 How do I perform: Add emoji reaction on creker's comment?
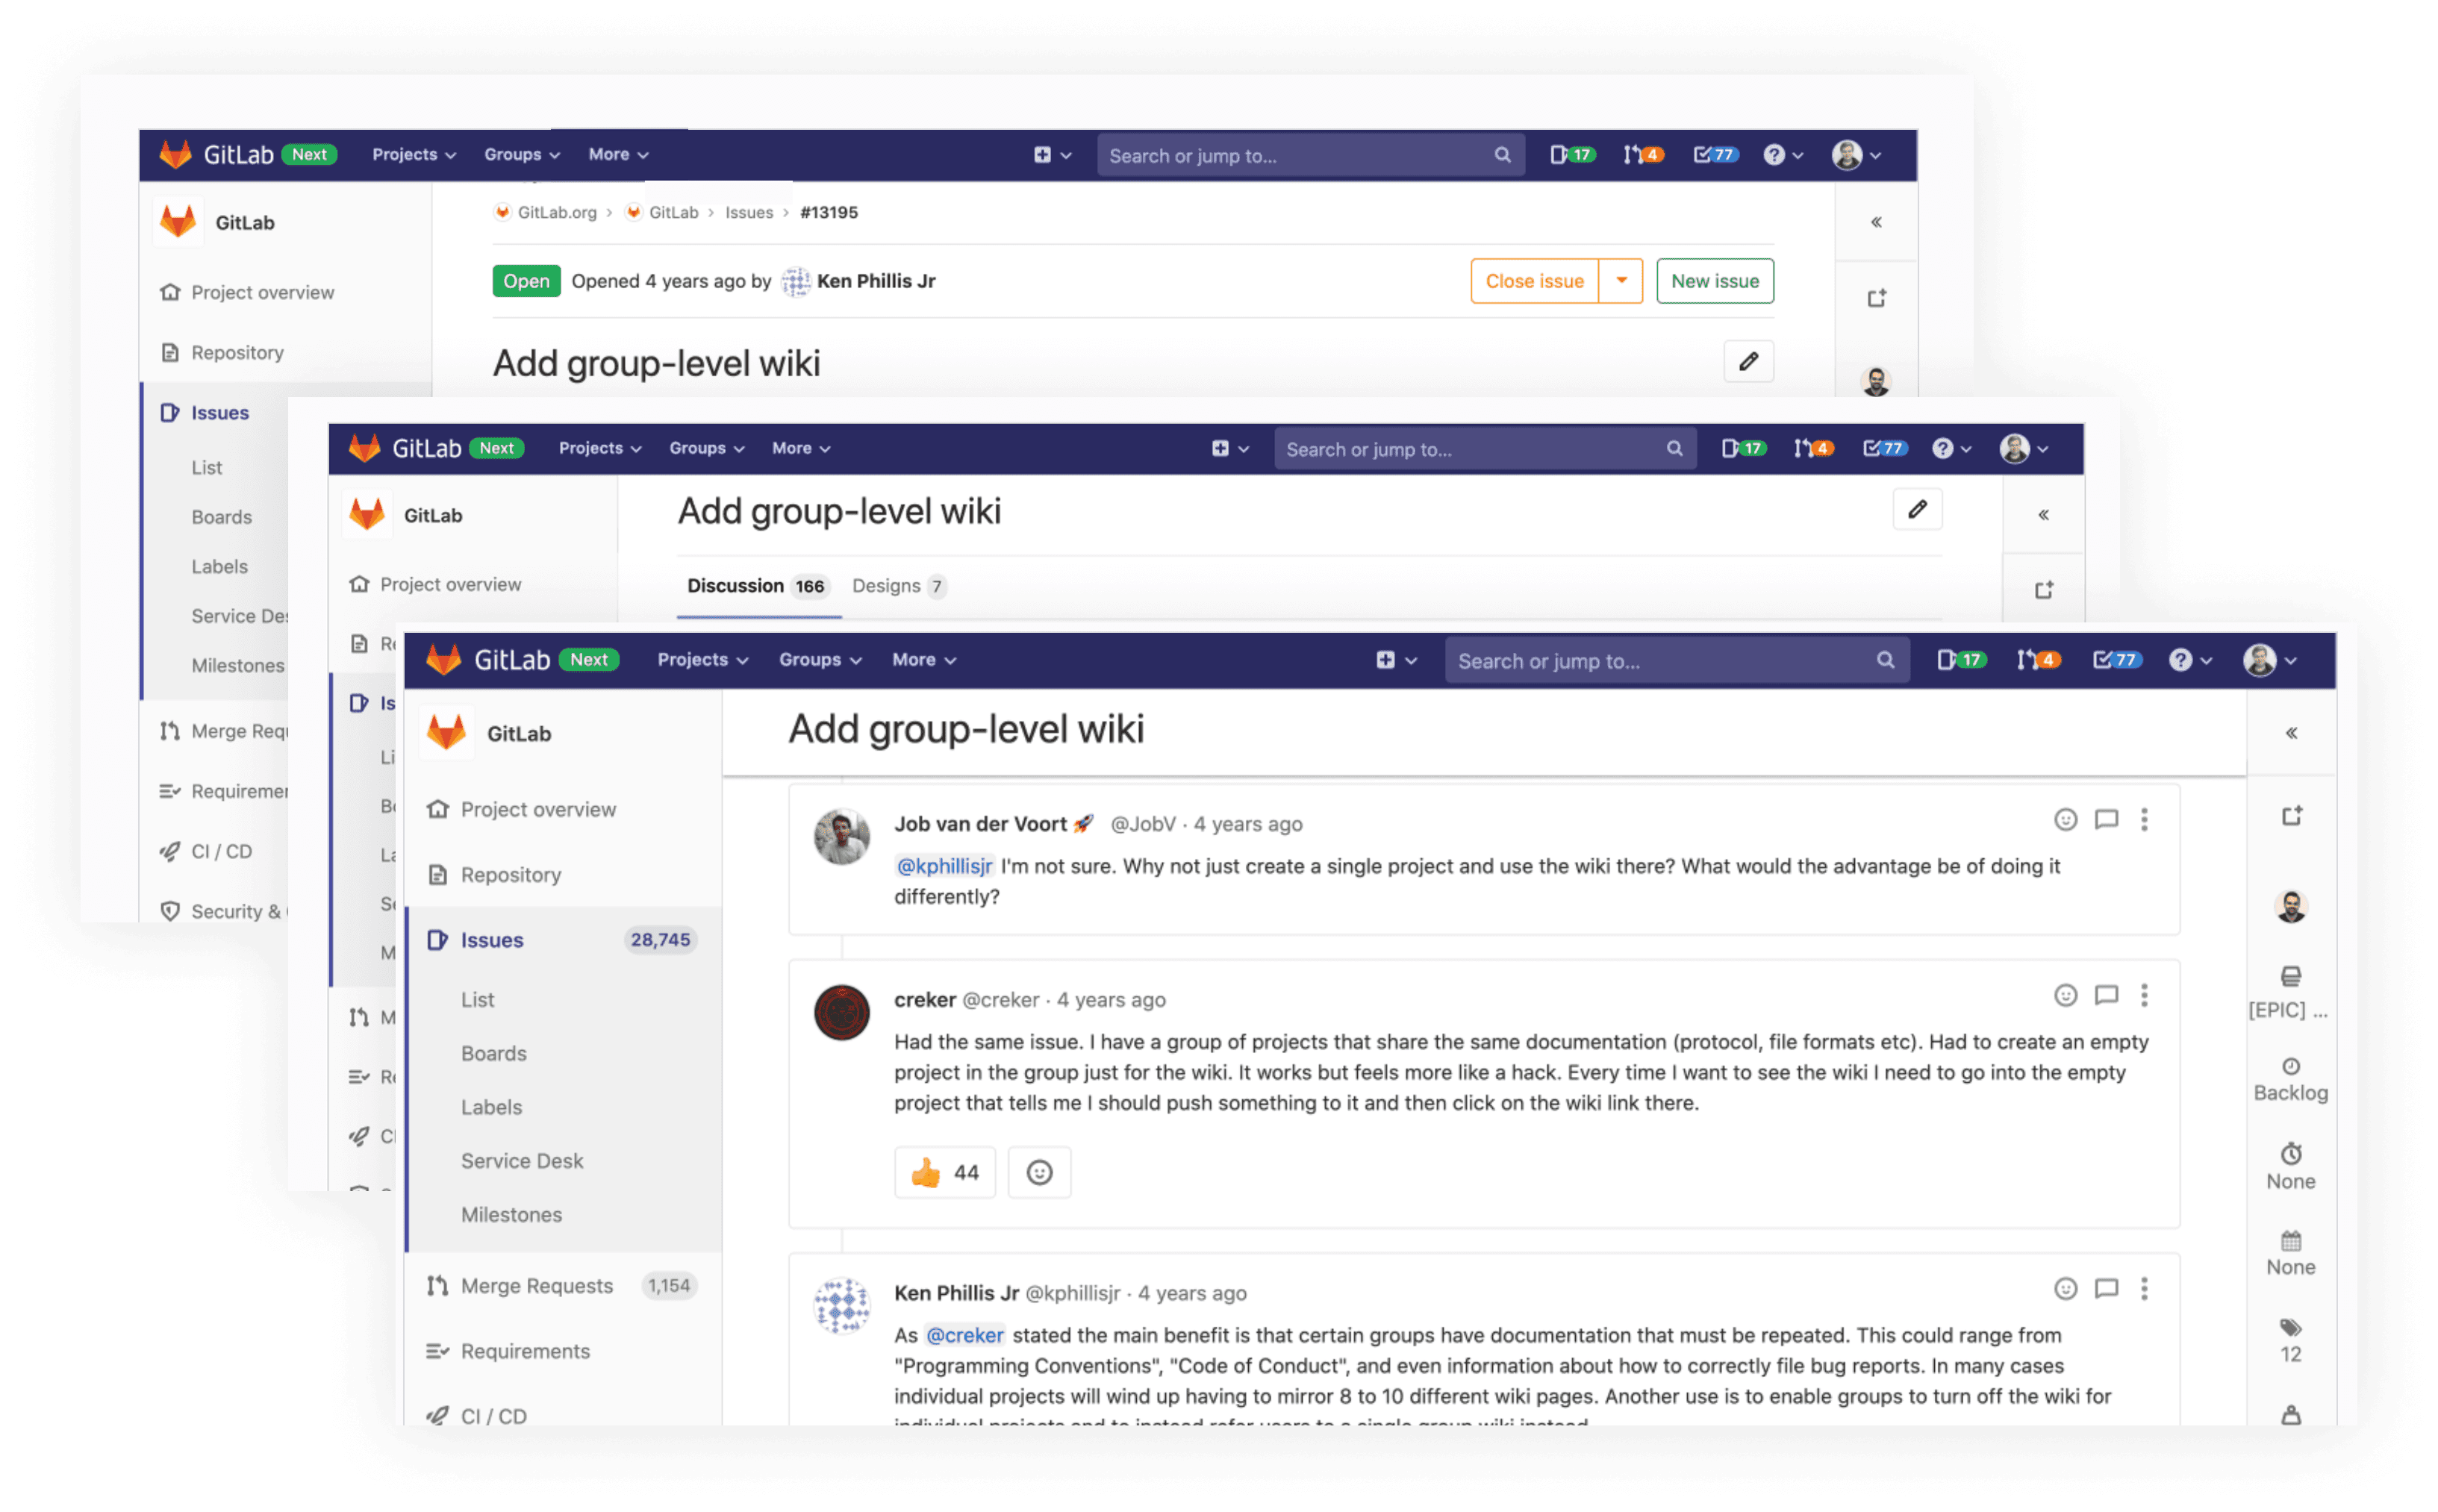click(2065, 995)
